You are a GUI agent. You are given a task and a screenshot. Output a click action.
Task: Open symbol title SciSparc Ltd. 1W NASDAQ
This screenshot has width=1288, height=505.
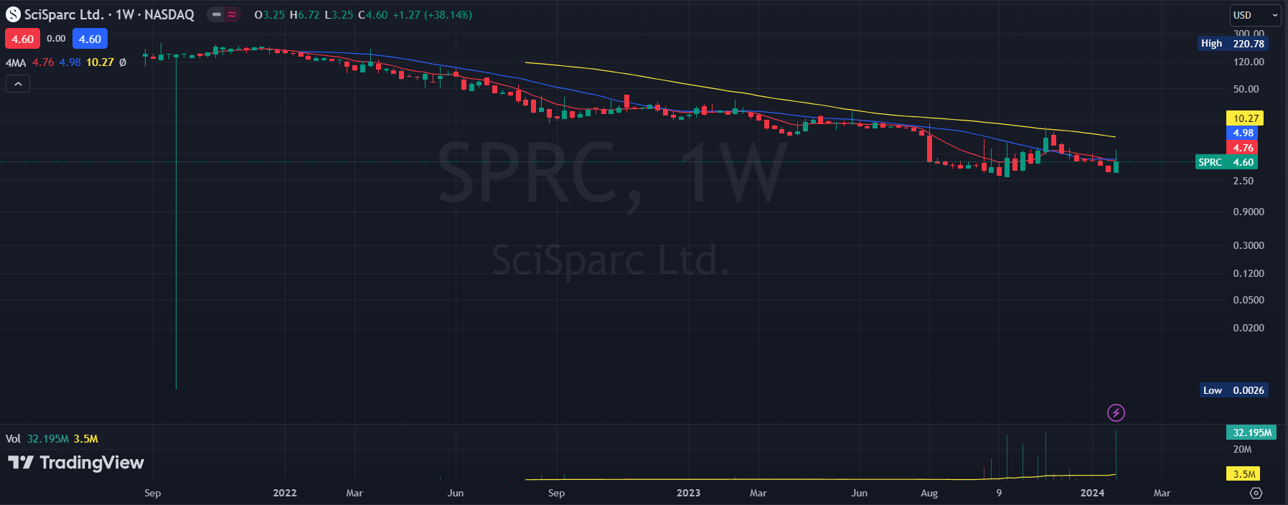pyautogui.click(x=109, y=14)
